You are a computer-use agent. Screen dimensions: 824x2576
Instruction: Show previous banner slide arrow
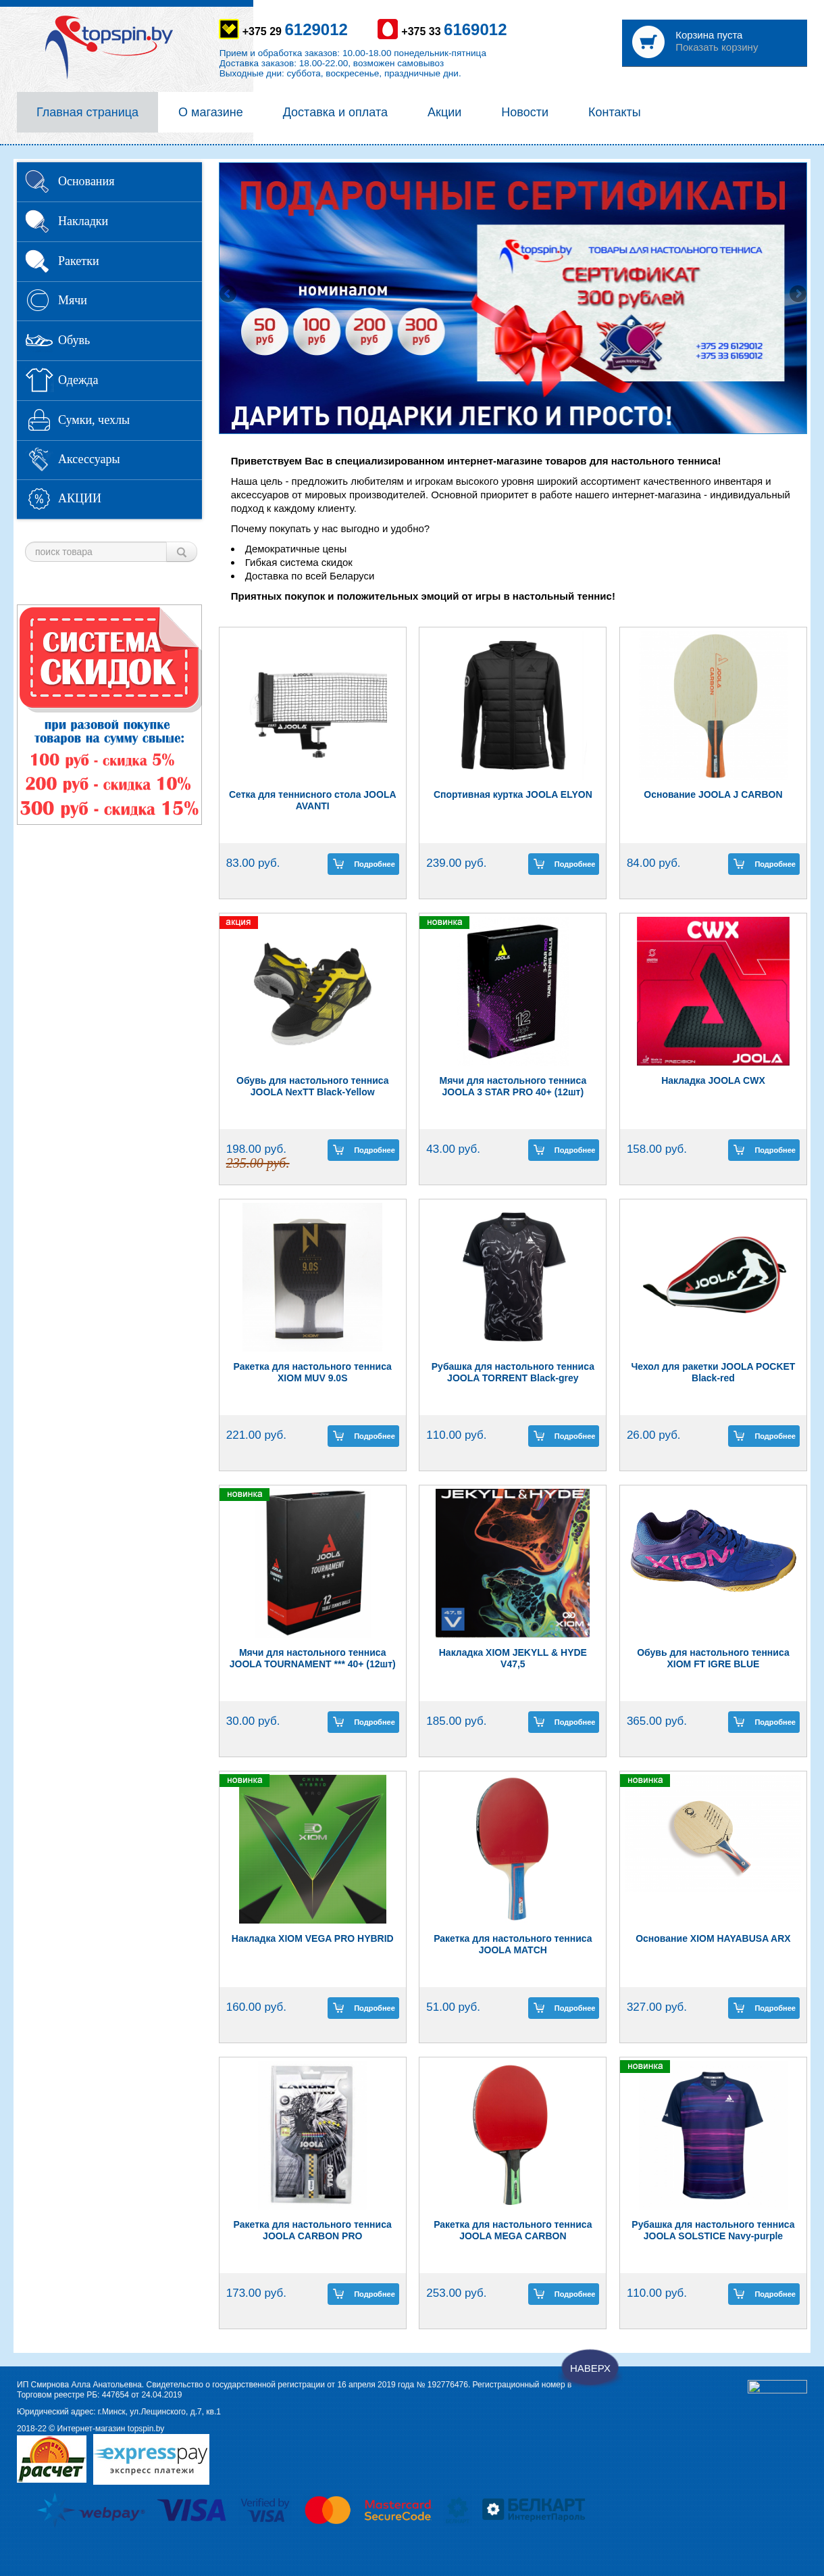228,294
